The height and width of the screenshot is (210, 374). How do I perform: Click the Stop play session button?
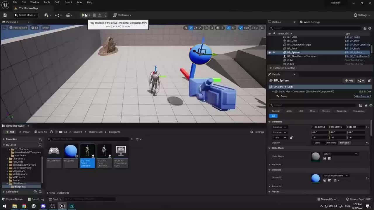[94, 15]
